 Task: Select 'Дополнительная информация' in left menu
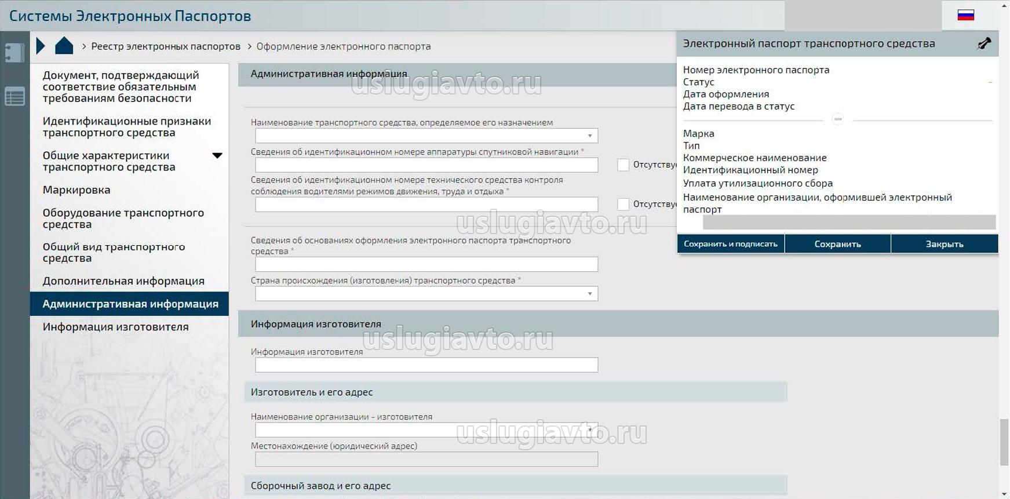coord(123,281)
